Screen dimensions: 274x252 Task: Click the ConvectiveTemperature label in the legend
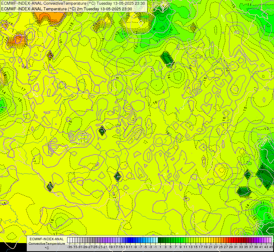click(x=47, y=243)
